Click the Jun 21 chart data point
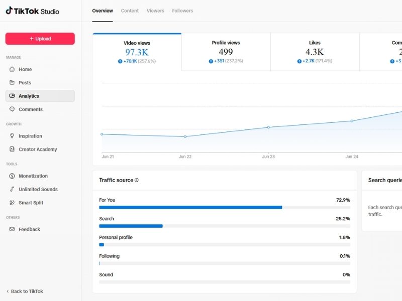 click(x=102, y=134)
